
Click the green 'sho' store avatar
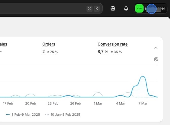(139, 8)
